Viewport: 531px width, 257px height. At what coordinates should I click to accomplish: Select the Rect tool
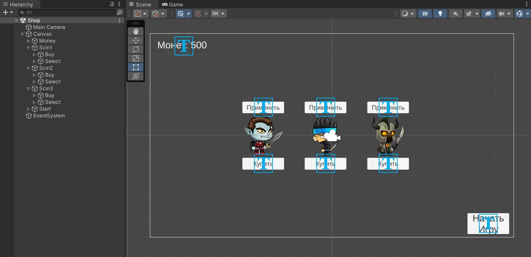point(136,67)
